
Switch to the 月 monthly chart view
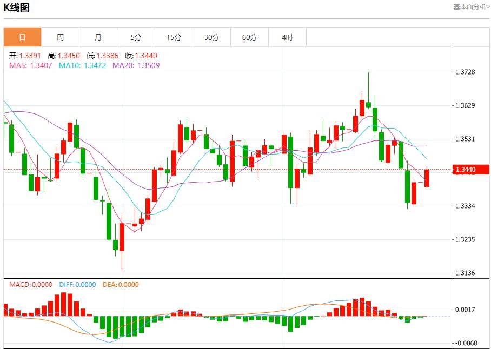[x=98, y=37]
